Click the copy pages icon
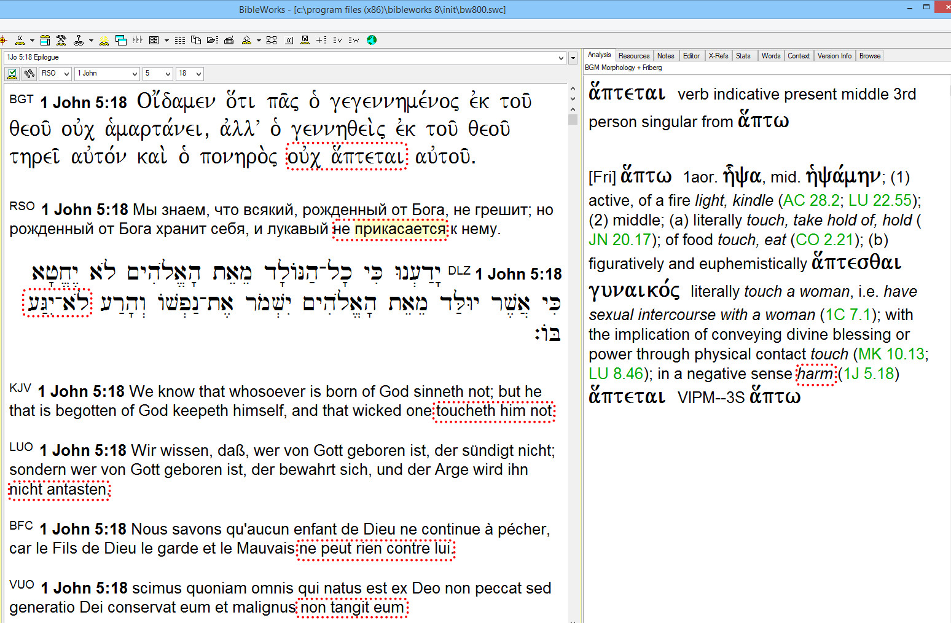 (196, 40)
